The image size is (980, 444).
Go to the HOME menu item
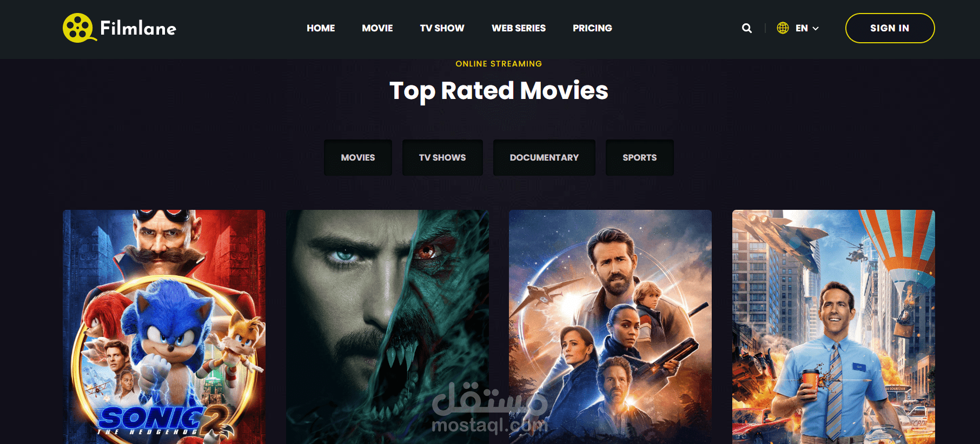pos(321,28)
